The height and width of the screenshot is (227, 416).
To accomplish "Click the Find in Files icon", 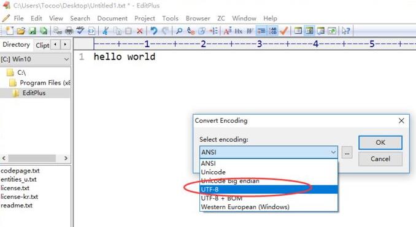I will (202, 31).
